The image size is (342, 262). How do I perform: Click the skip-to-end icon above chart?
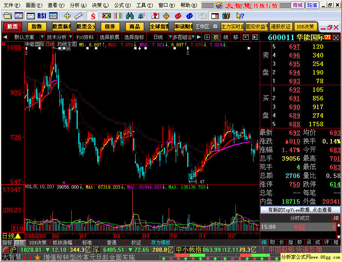coord(255,37)
